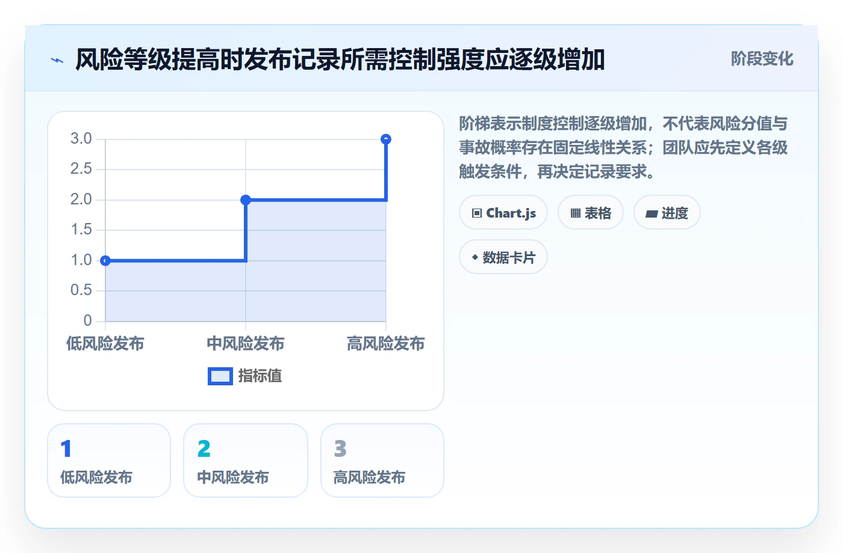Click the 3.0 y-axis value
The height and width of the screenshot is (553, 843).
pyautogui.click(x=81, y=139)
